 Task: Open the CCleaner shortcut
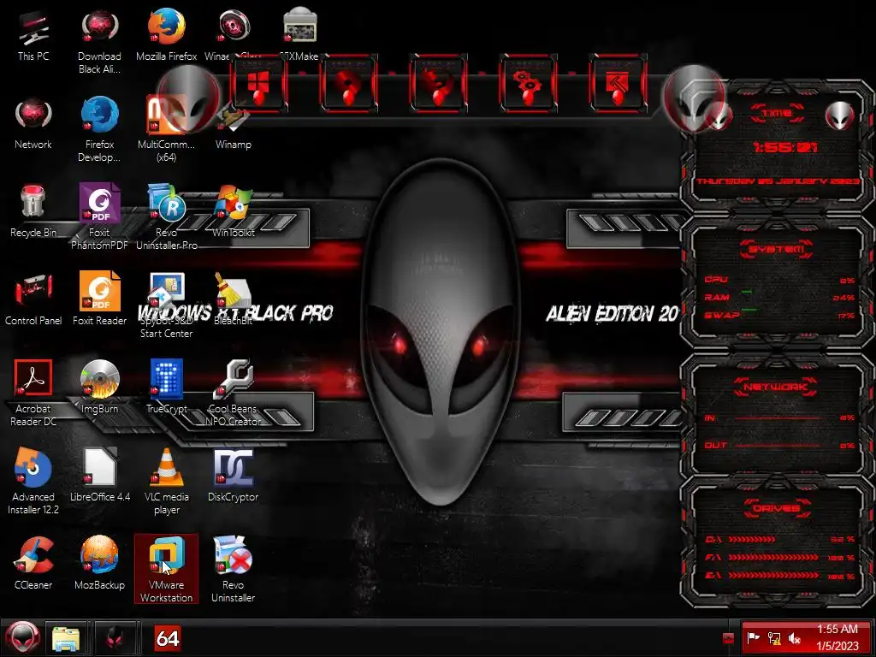pos(33,563)
